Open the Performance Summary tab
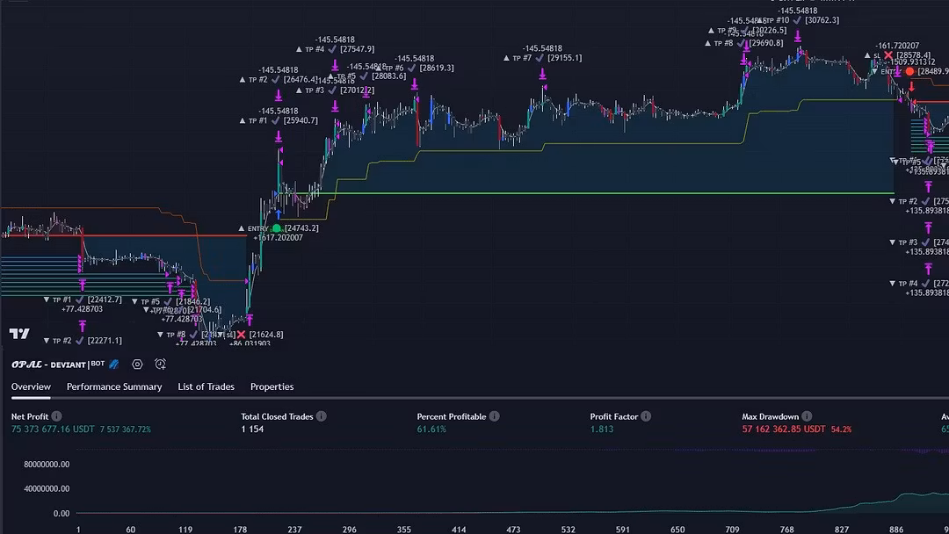949x534 pixels. (114, 387)
